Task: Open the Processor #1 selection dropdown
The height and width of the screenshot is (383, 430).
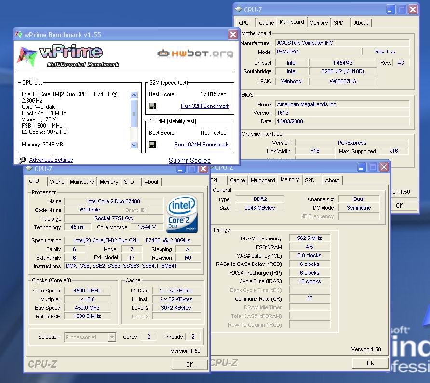Action: tap(112, 337)
